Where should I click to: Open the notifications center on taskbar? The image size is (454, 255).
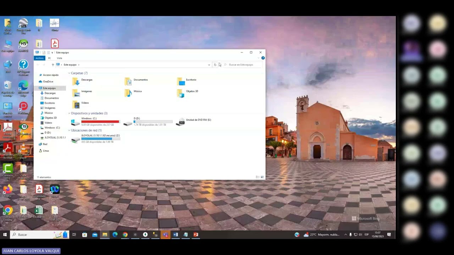(389, 234)
